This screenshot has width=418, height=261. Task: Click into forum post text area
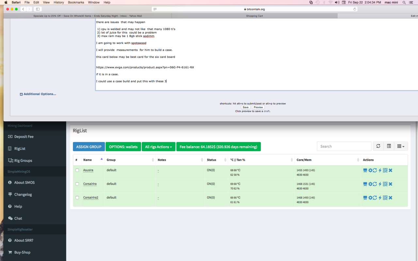(257, 54)
